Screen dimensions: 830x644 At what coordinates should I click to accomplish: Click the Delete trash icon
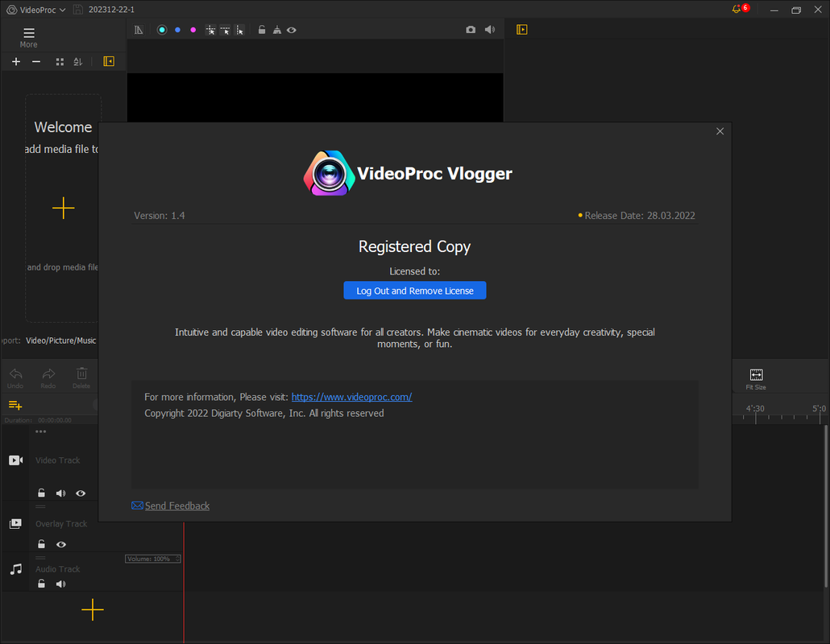pyautogui.click(x=81, y=378)
